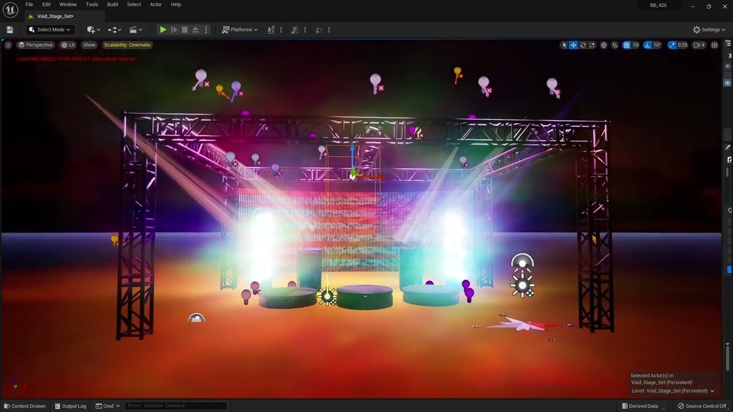The width and height of the screenshot is (733, 412).
Task: Choose the Select objects cursor tool
Action: pyautogui.click(x=564, y=45)
